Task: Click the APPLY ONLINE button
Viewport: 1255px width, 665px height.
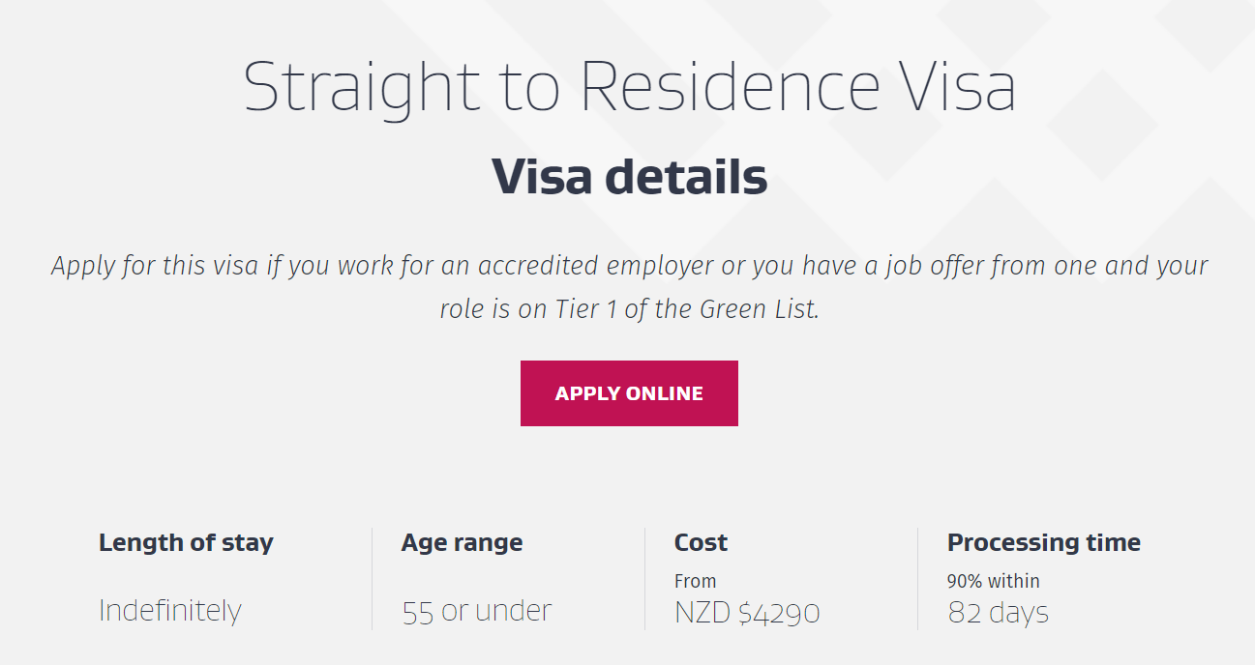Action: click(x=629, y=393)
